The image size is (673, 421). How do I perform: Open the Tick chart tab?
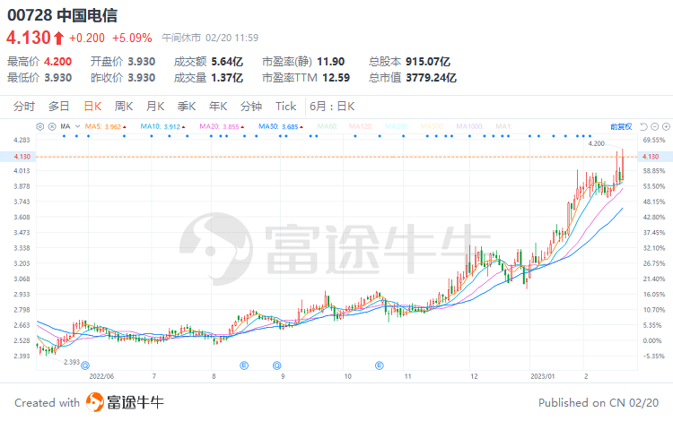(286, 107)
